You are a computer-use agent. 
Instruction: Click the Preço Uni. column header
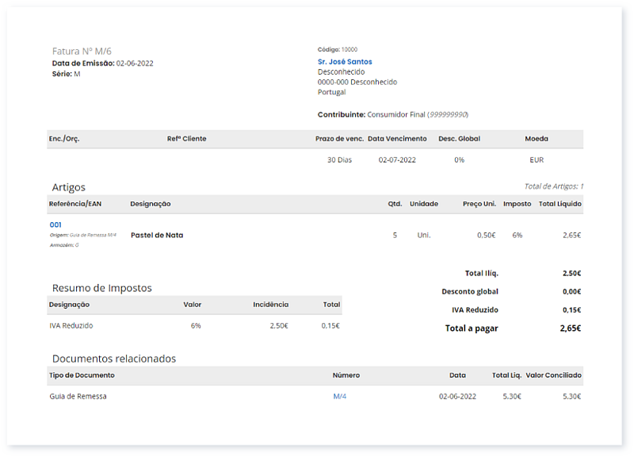(479, 204)
